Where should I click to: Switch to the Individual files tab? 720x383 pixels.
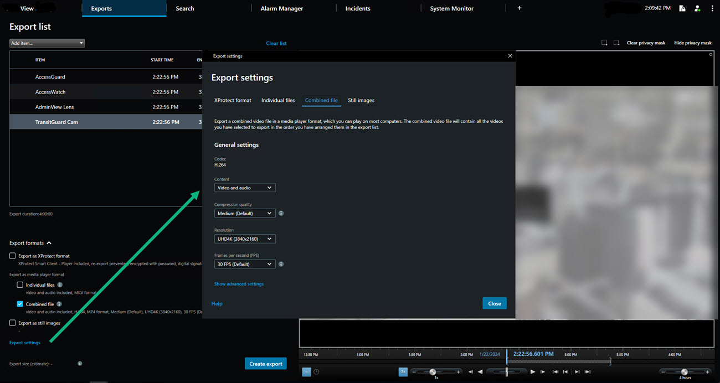point(277,100)
